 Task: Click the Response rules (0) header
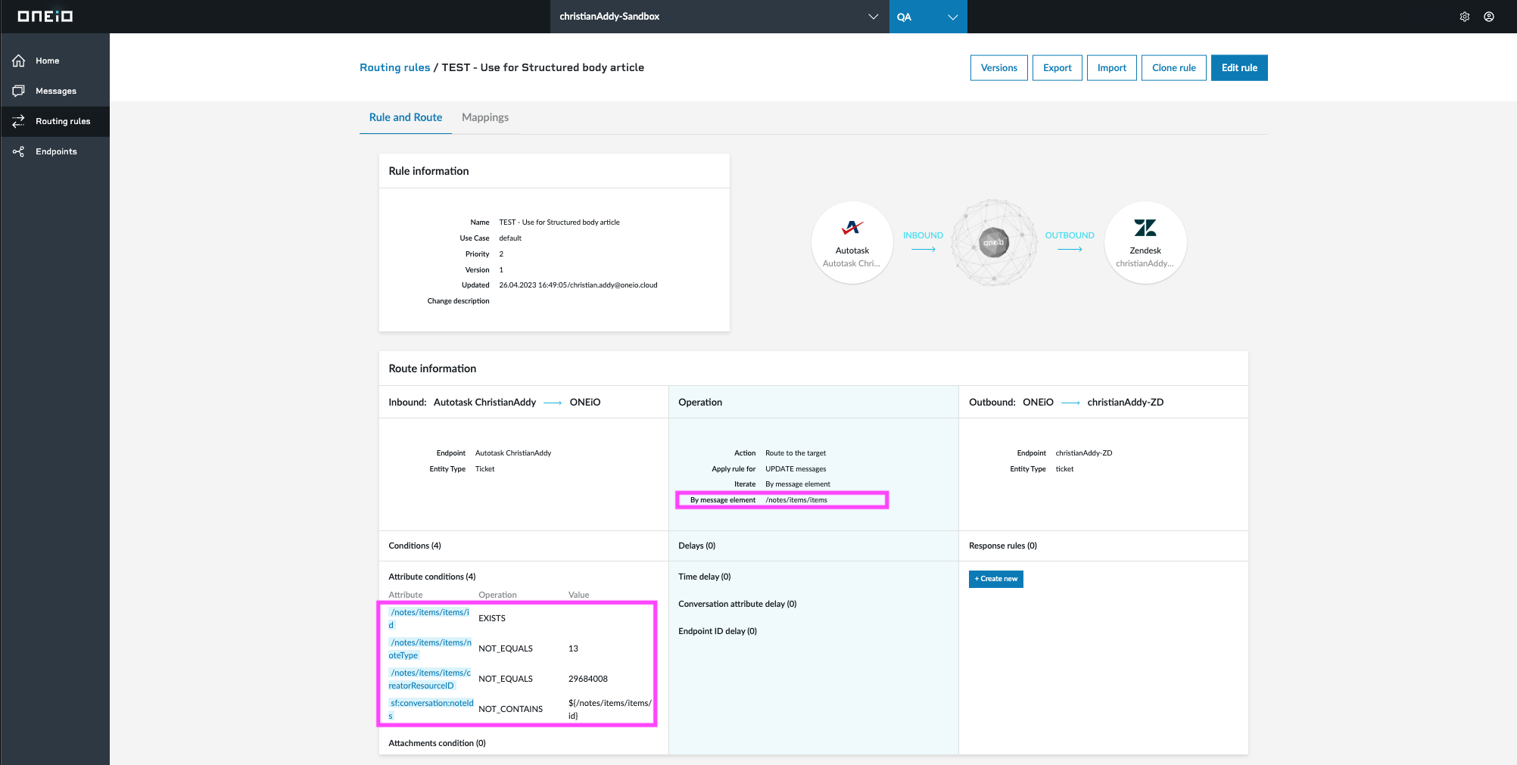coord(1003,546)
